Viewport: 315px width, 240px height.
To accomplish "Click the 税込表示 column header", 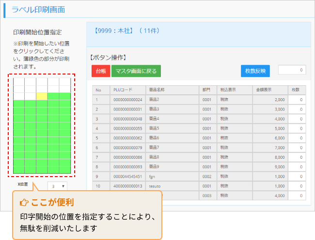I will (235, 90).
